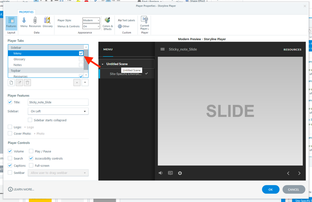Screen dimensions: 312x202
Task: Toggle closed captions CC icon in preview
Action: click(x=170, y=173)
